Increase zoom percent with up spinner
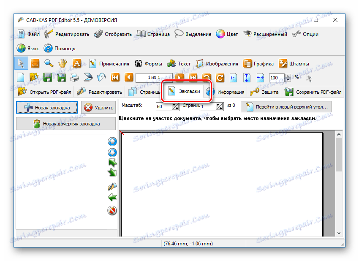Image resolution: width=359 pixels, height=261 pixels. coord(288,76)
